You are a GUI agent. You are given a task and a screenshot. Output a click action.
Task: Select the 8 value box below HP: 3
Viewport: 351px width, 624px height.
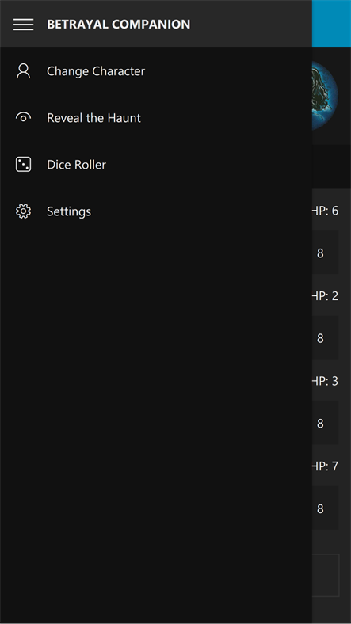coord(325,423)
